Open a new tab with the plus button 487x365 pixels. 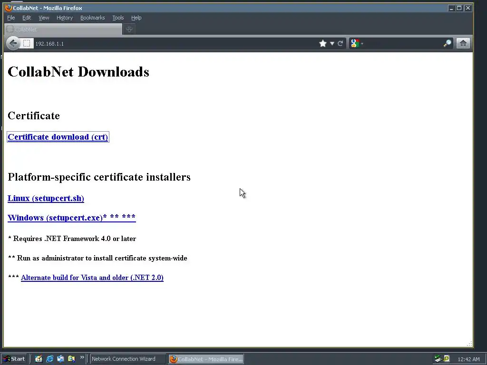tap(129, 29)
